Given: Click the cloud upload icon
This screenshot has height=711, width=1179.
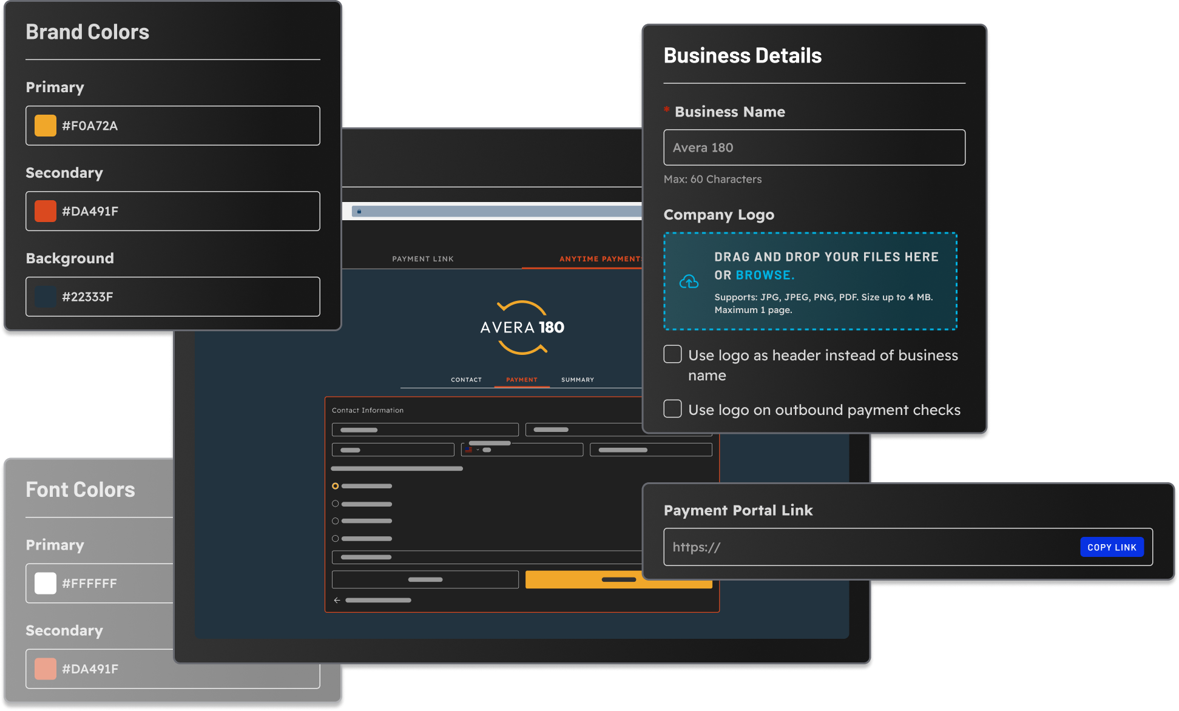Looking at the screenshot, I should pos(689,281).
